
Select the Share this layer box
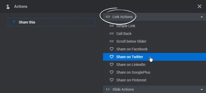pyautogui.click(x=51, y=22)
